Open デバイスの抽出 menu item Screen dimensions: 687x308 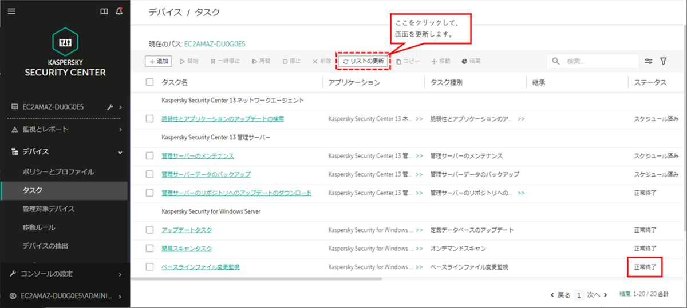pyautogui.click(x=45, y=246)
